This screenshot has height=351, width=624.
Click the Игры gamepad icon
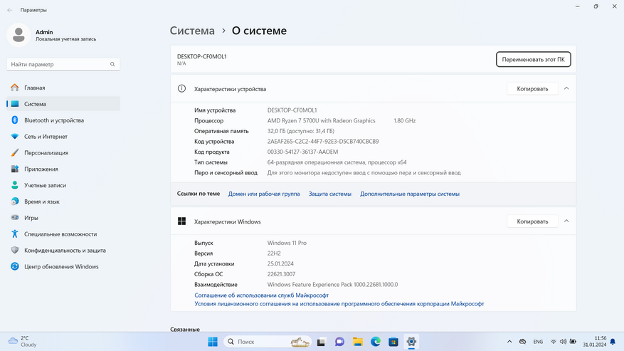[x=15, y=218]
